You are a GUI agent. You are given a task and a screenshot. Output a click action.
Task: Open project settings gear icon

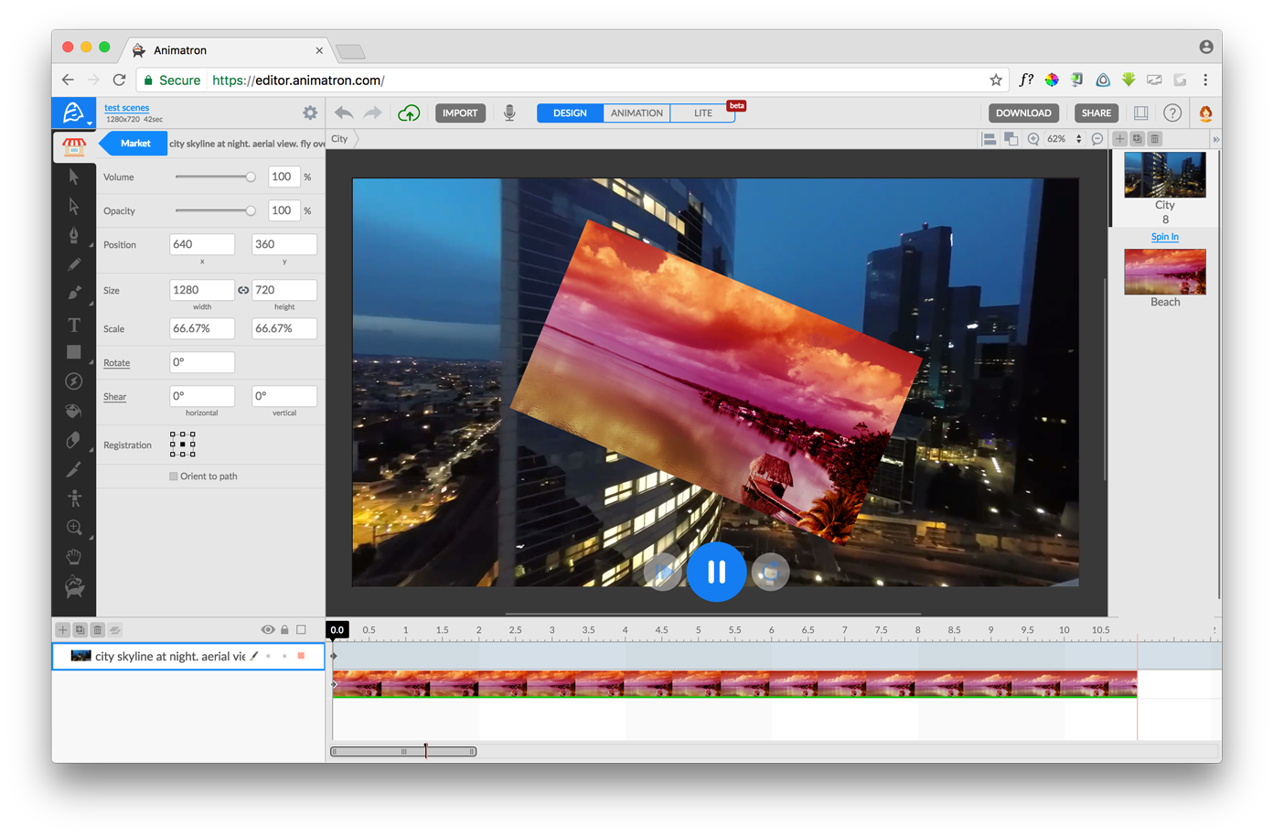(310, 113)
